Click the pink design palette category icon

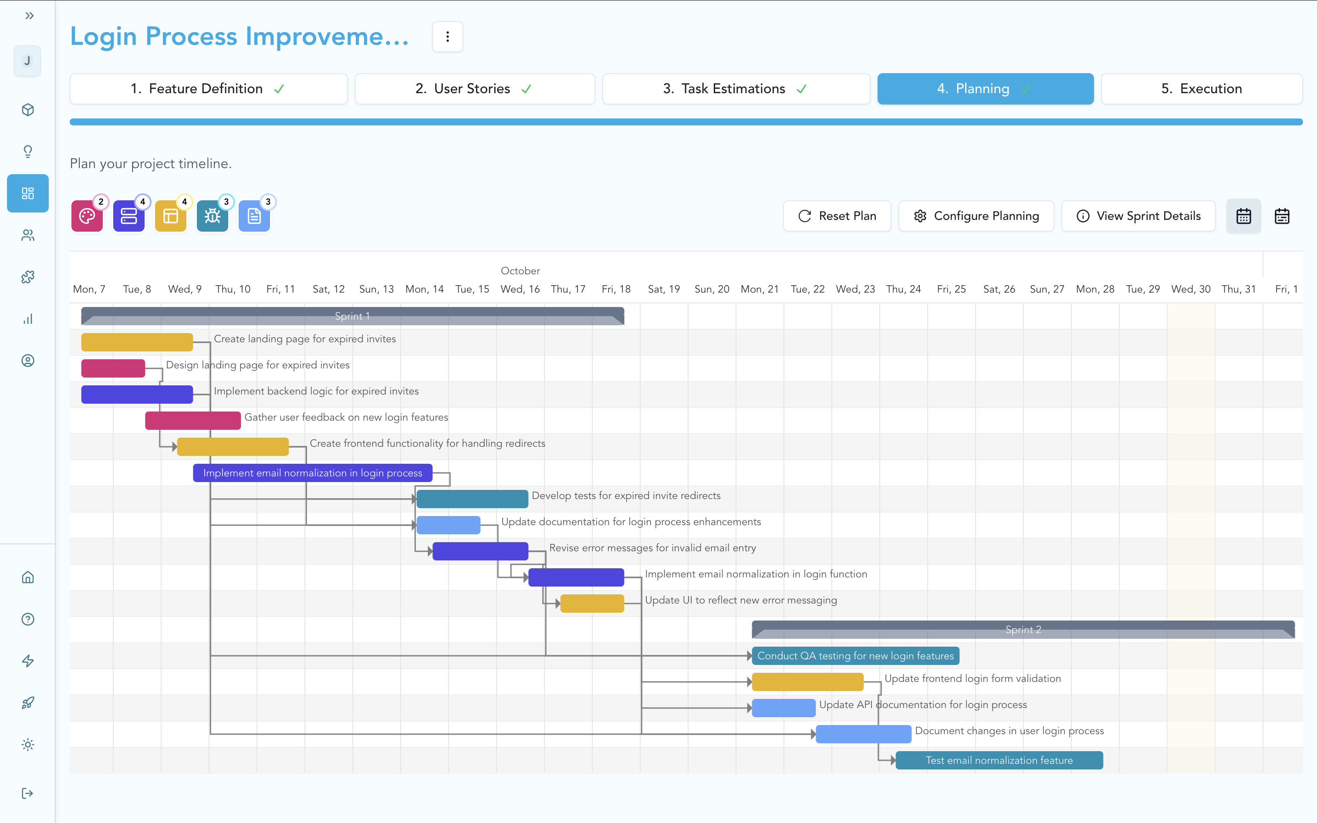[87, 216]
